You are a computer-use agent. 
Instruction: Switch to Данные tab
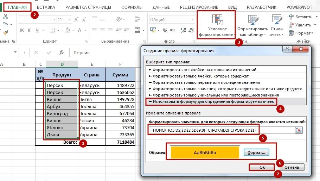(161, 7)
